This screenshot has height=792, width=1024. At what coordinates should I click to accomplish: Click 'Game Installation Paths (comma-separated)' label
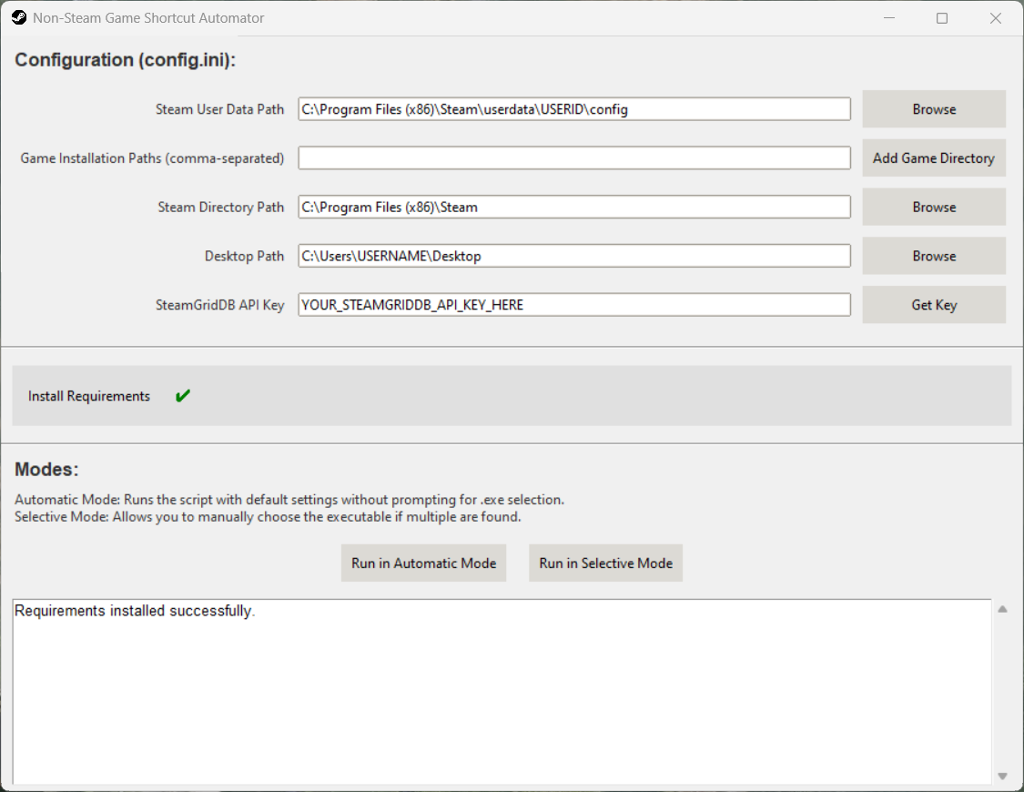[152, 158]
